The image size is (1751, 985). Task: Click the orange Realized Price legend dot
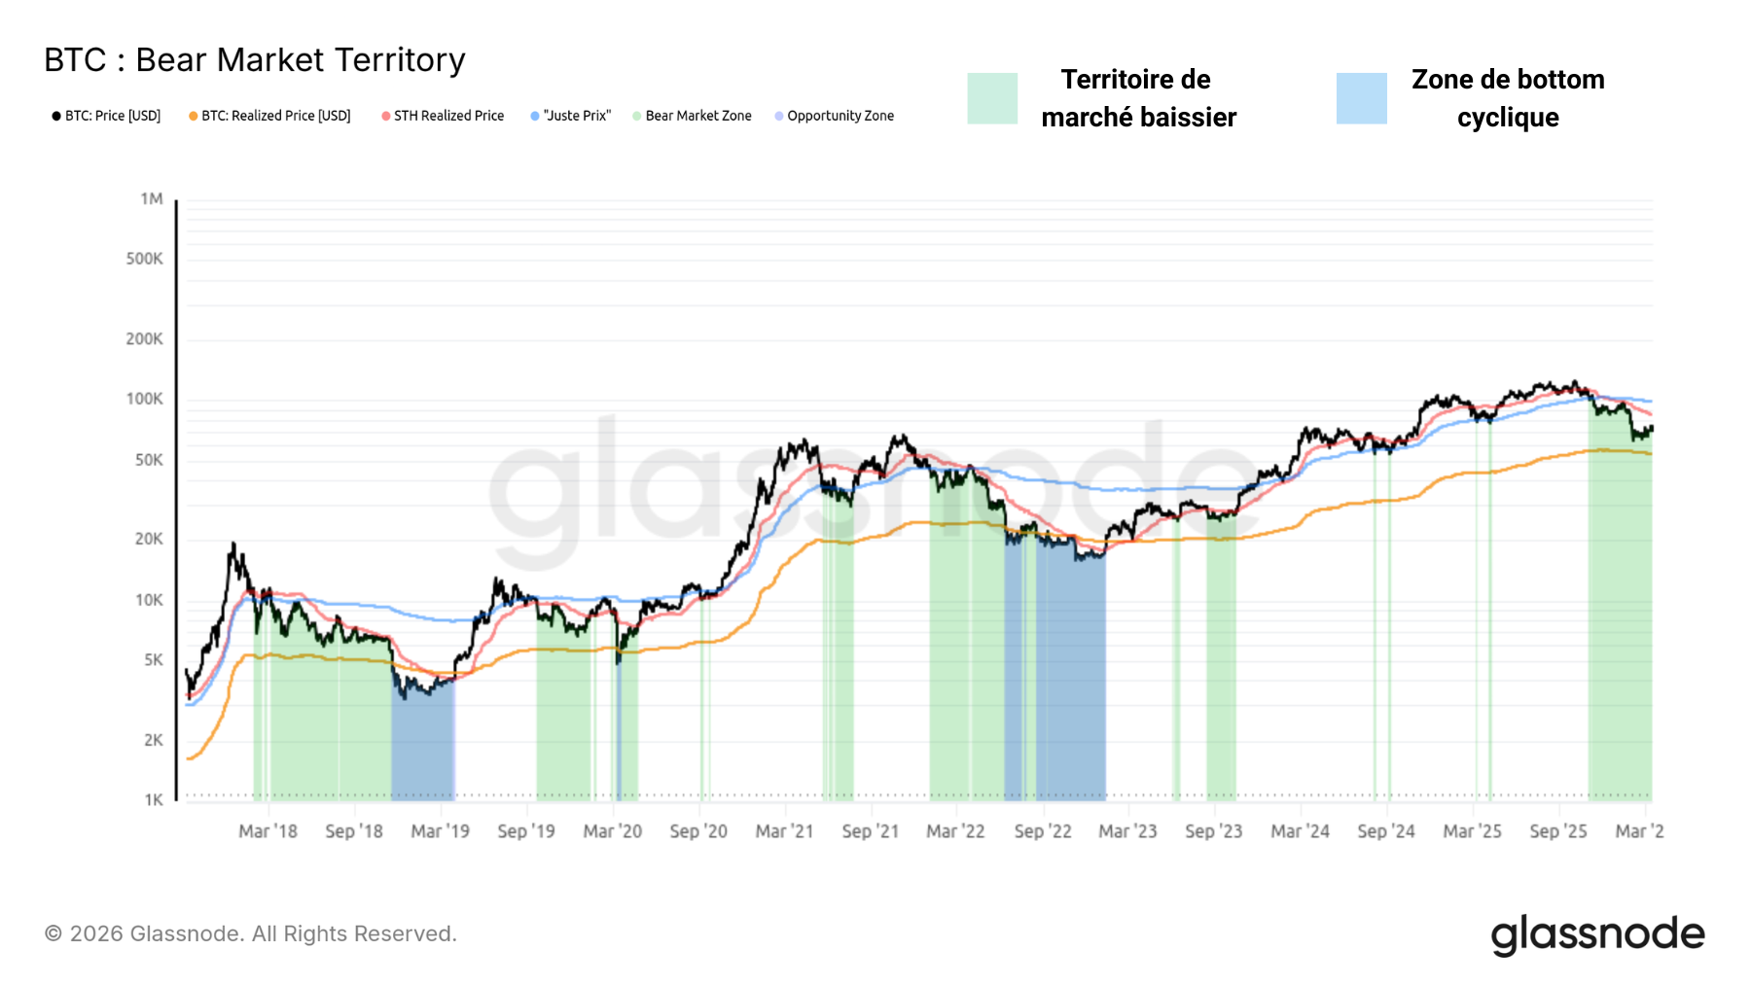pyautogui.click(x=193, y=117)
